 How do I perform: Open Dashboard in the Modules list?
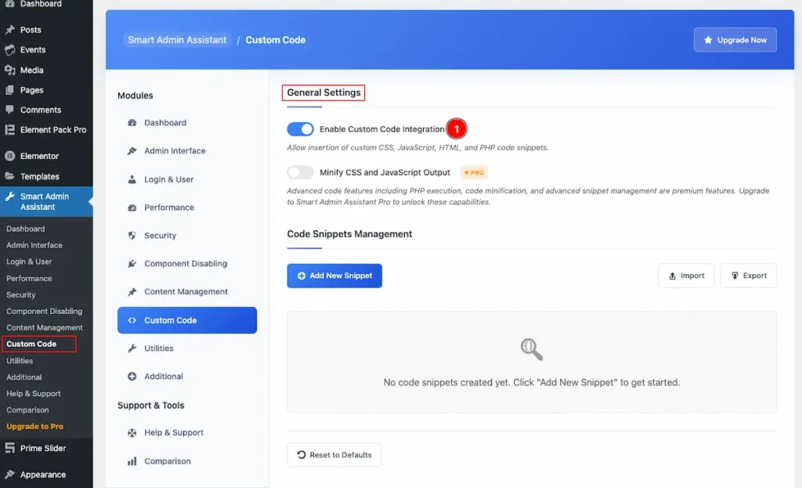tap(187, 123)
